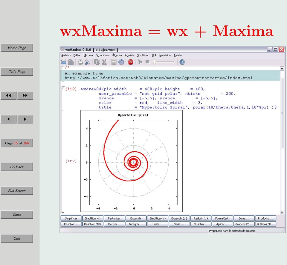Click the Sustituir... button
287x265 pixels.
click(x=201, y=224)
